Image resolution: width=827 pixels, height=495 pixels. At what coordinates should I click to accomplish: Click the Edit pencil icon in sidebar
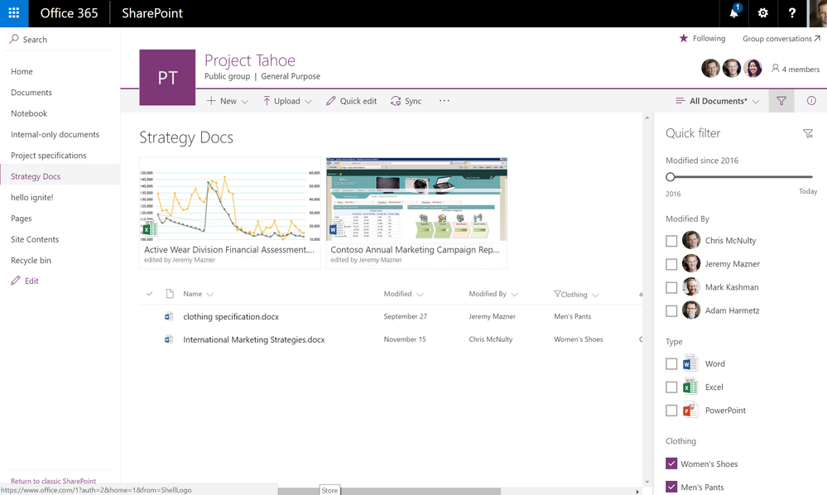tap(16, 281)
